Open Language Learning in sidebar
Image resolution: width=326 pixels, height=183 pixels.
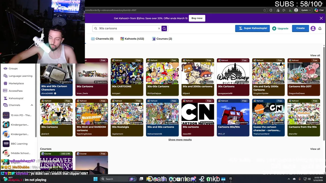click(x=18, y=76)
